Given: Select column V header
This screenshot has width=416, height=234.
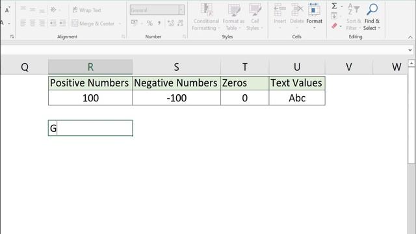Looking at the screenshot, I should pos(349,67).
